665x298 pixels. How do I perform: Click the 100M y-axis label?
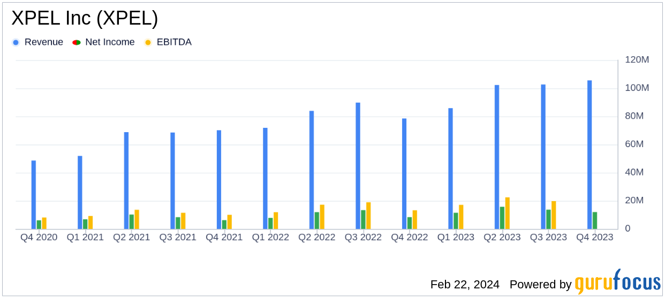[x=637, y=88]
